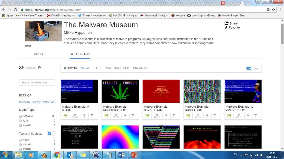
Task: Click the SV language indicator in taskbar
Action: (235, 155)
